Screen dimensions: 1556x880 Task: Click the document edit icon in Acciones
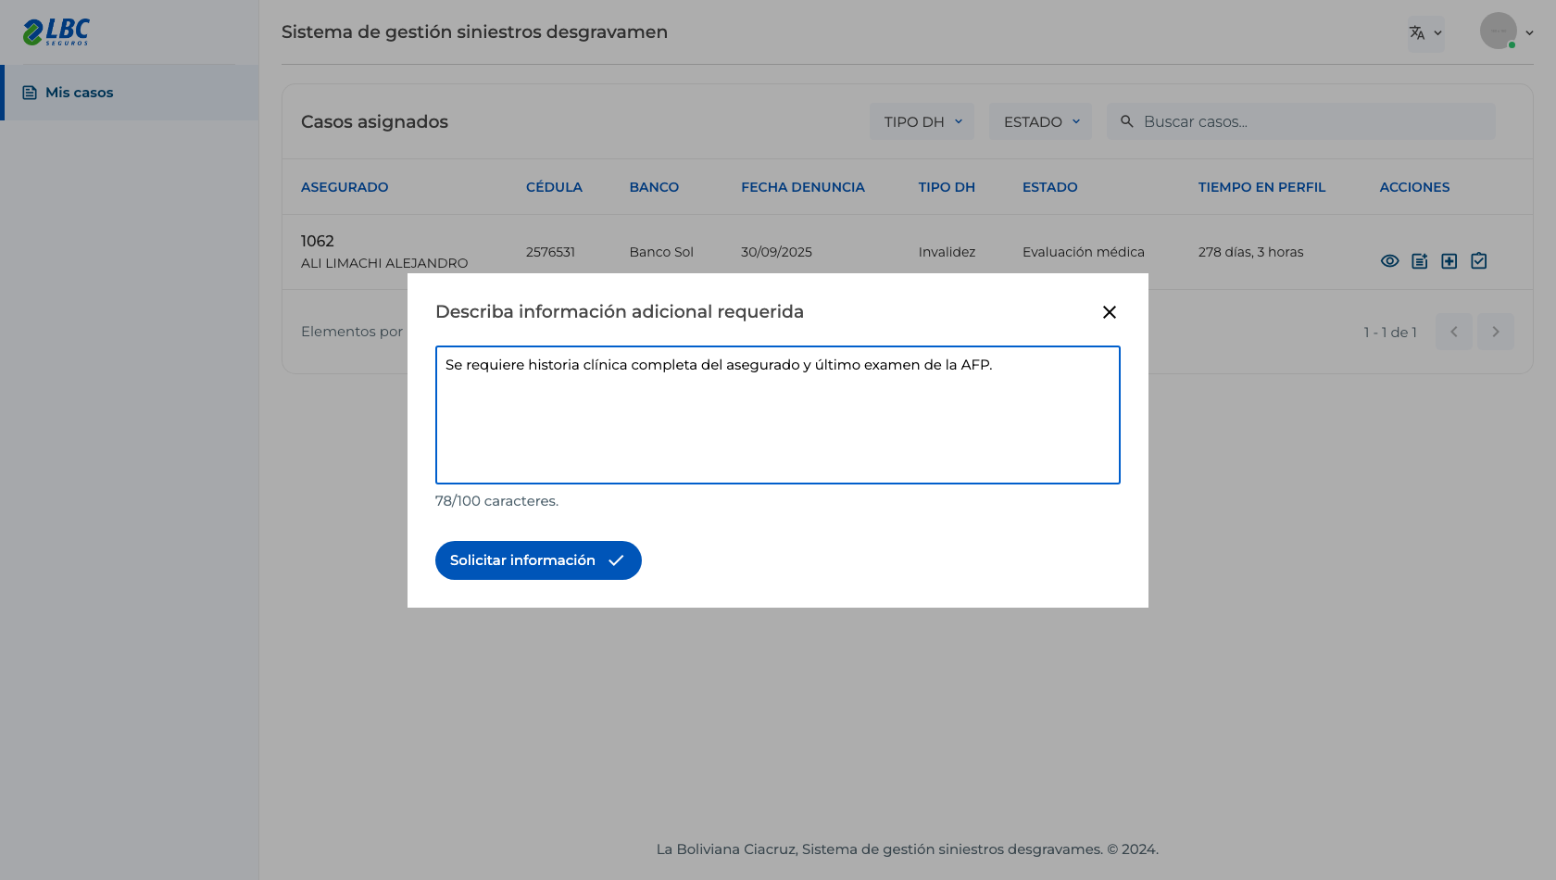click(1420, 261)
